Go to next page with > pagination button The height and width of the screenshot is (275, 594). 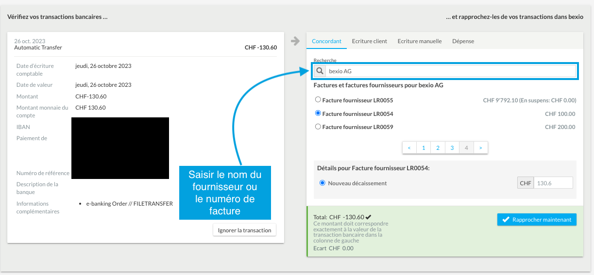(480, 147)
